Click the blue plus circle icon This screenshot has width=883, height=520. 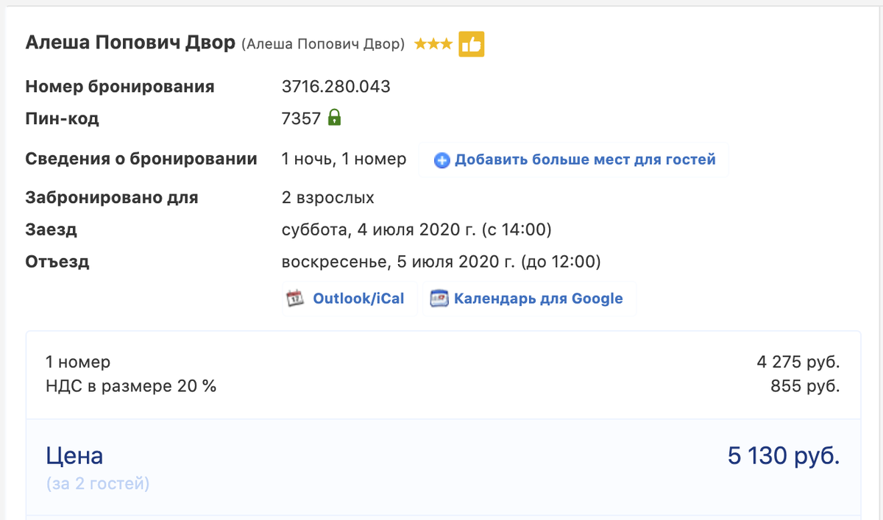(441, 160)
